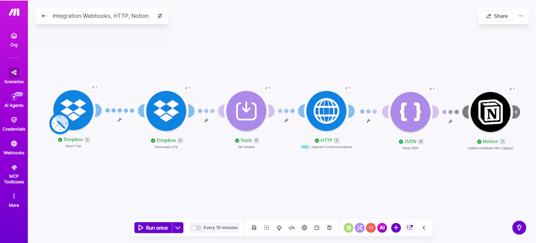This screenshot has height=243, width=536.
Task: Open operations bubble above JSON module
Action: pyautogui.click(x=432, y=89)
